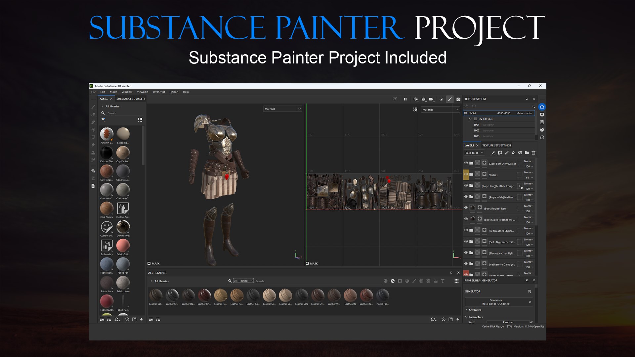Open the video camera selection icon
The width and height of the screenshot is (635, 357).
431,99
